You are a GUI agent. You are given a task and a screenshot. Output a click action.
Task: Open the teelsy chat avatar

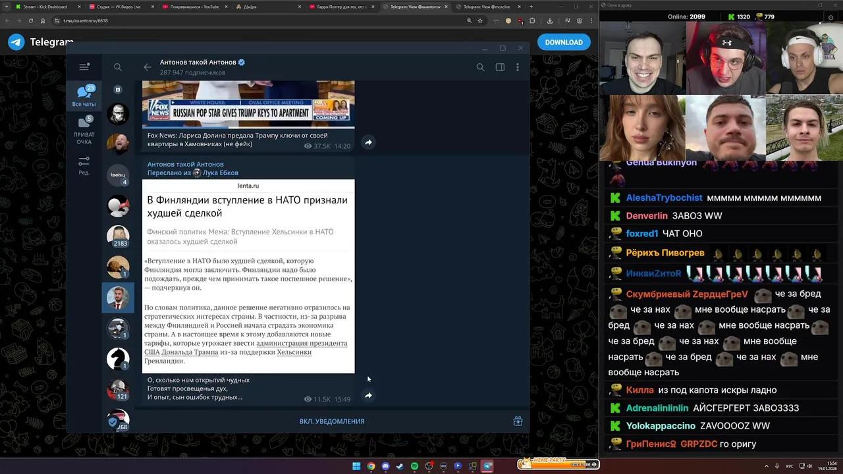point(119,175)
